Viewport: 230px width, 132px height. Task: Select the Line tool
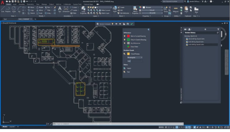3,9
